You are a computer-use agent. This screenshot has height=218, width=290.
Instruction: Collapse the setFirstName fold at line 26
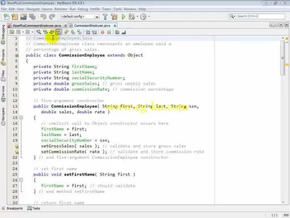point(21,180)
